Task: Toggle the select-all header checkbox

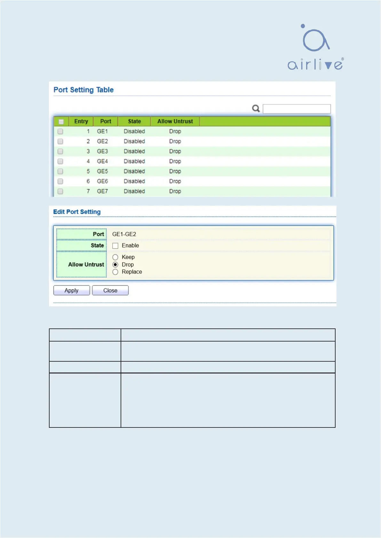Action: pos(61,122)
